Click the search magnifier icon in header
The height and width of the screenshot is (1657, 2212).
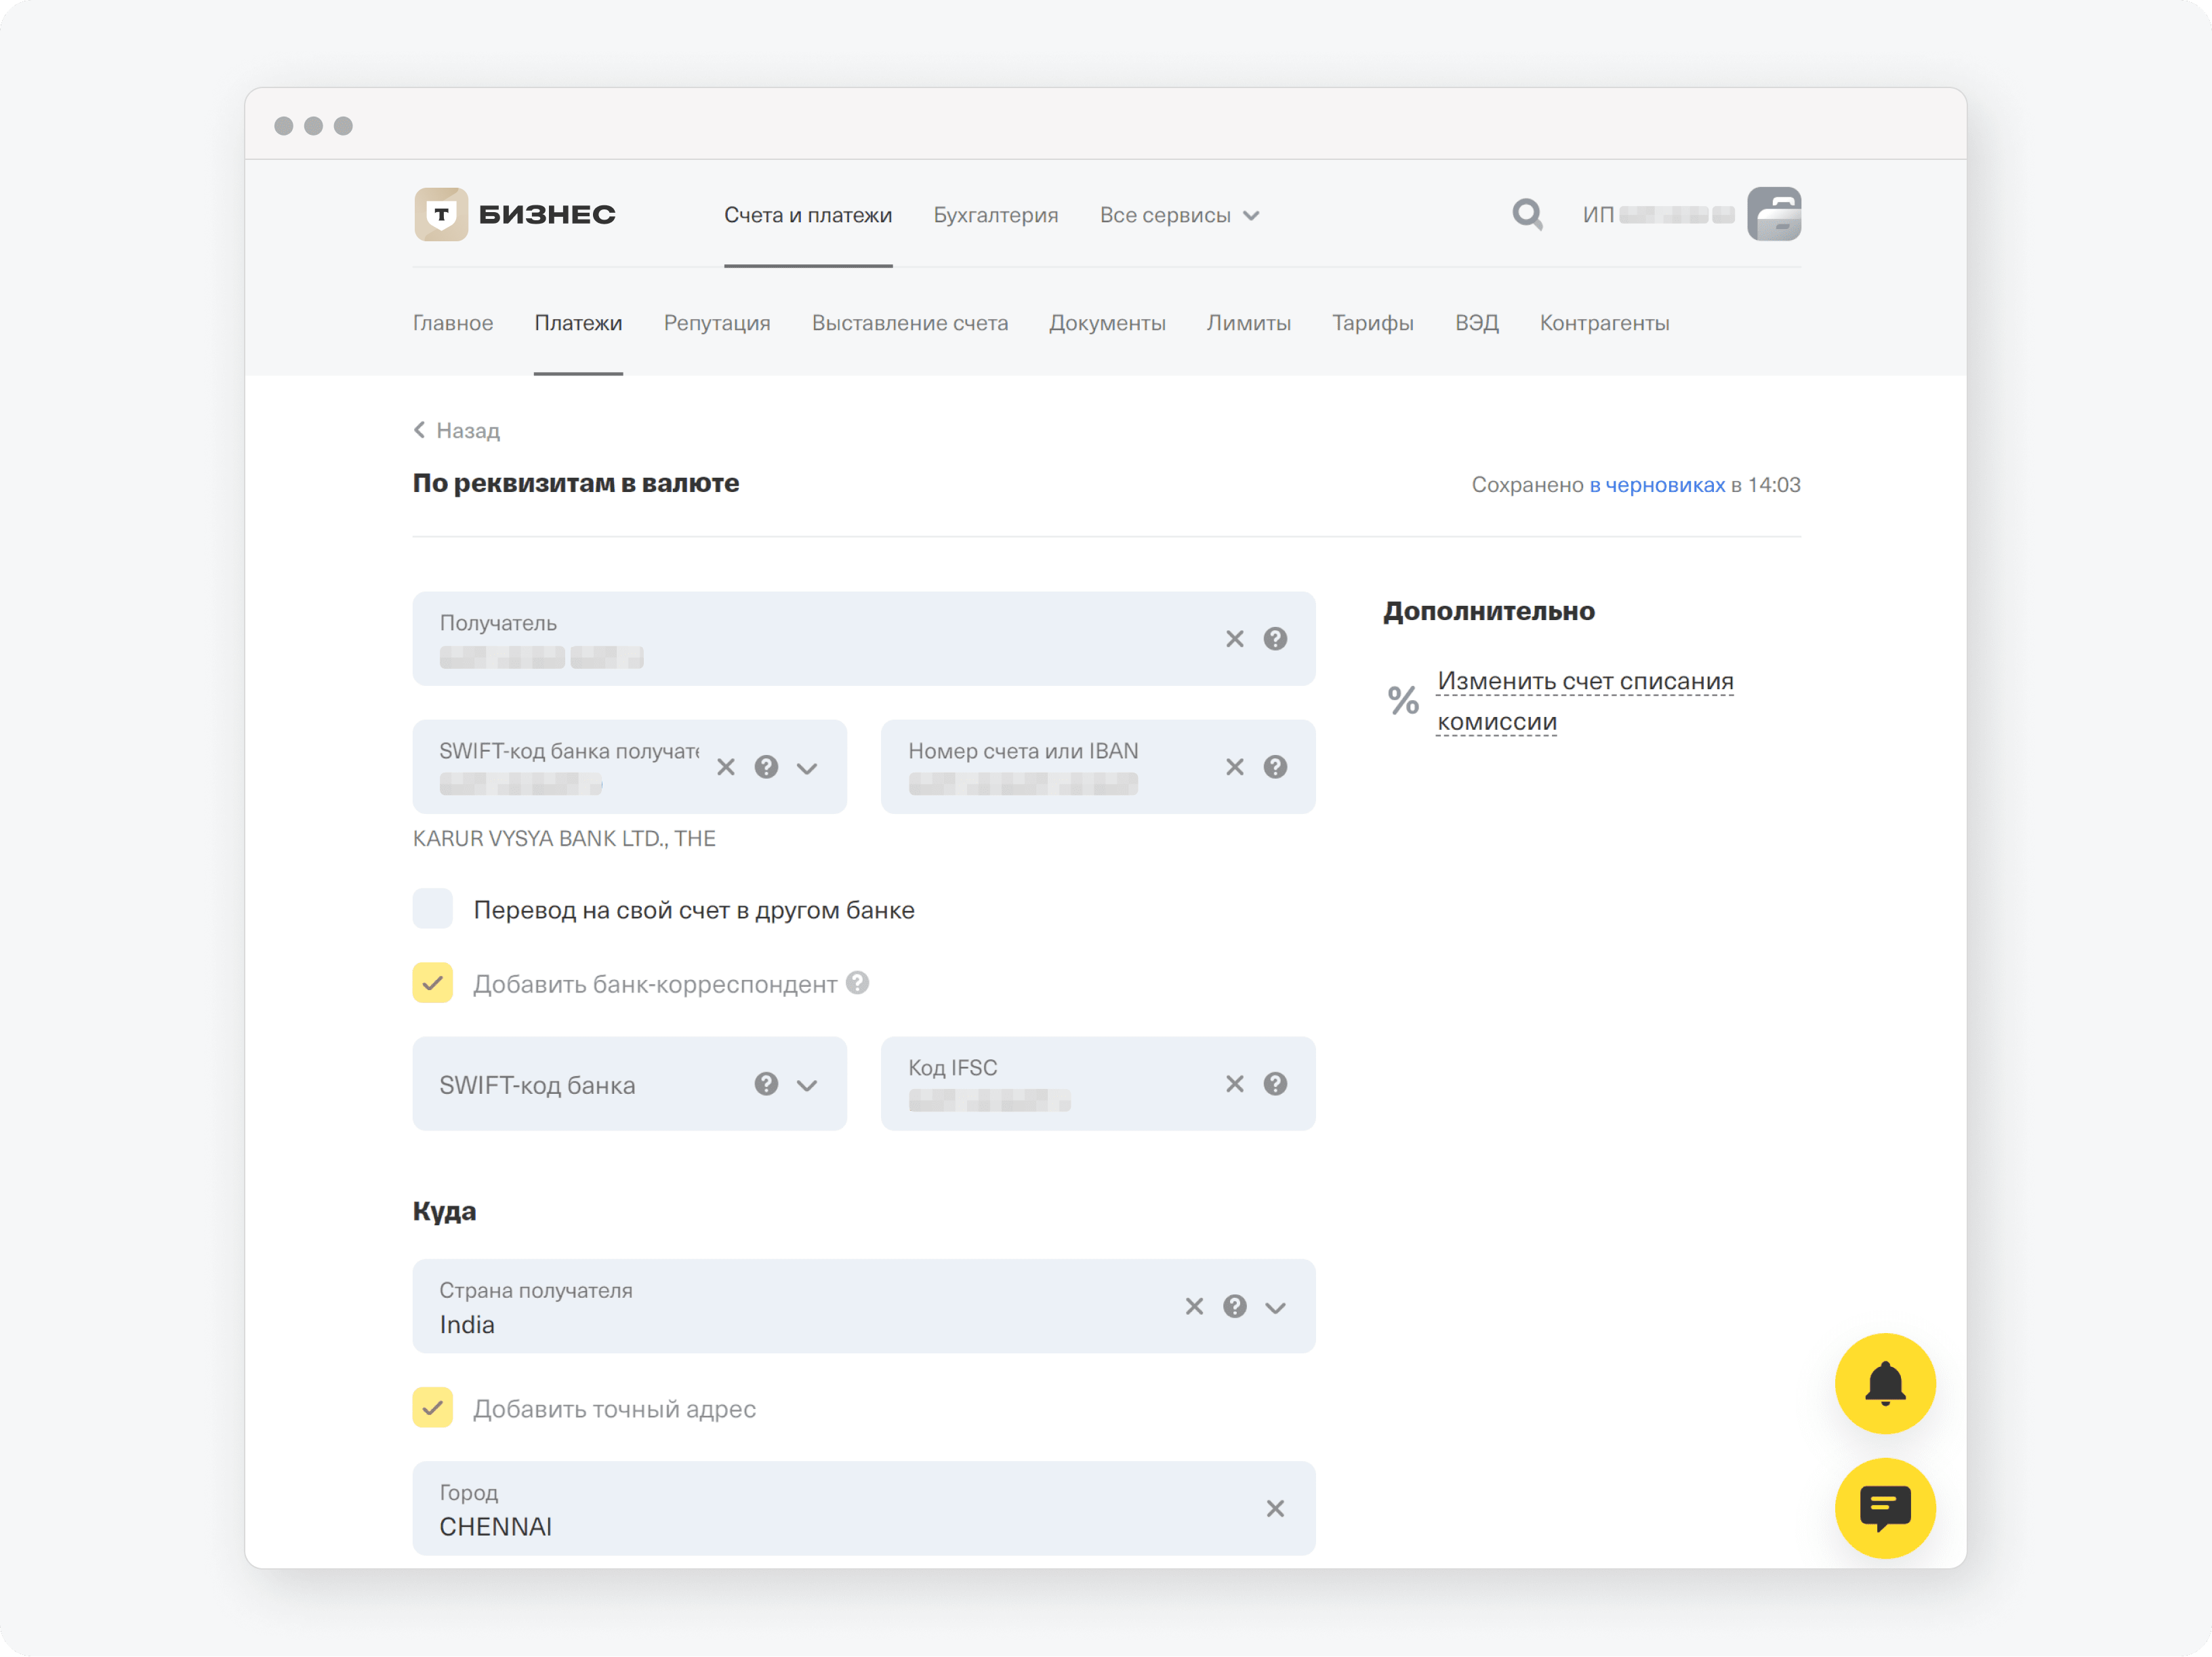(1526, 214)
